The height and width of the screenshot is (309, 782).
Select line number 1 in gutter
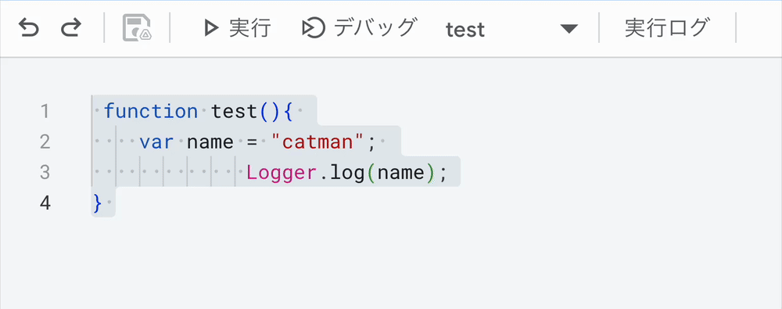pos(45,111)
